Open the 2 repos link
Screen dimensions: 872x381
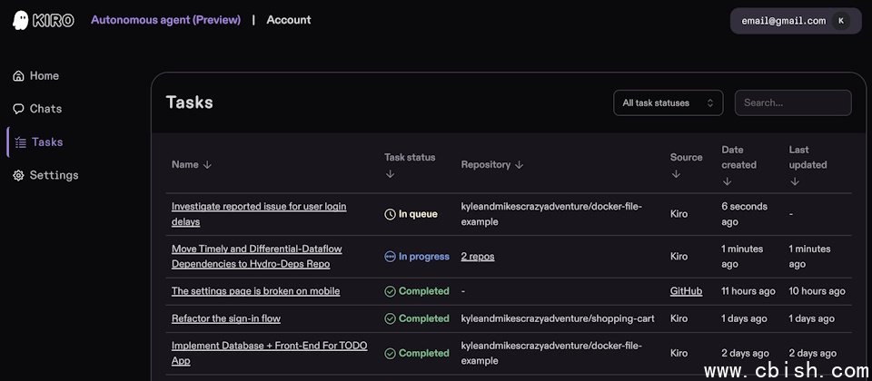click(477, 257)
